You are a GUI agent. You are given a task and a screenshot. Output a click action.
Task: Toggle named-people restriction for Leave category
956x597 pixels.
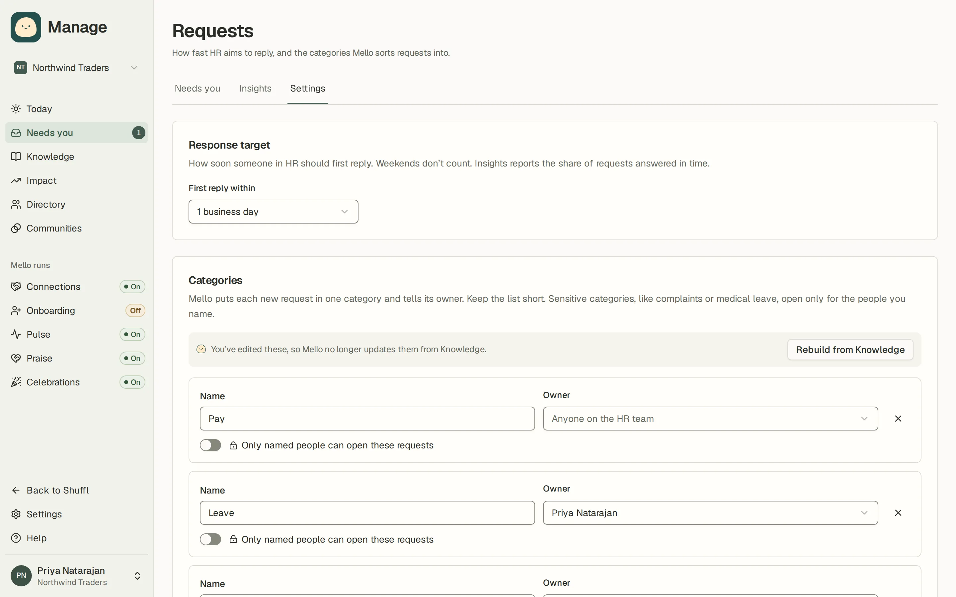coord(210,539)
